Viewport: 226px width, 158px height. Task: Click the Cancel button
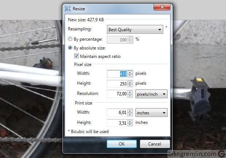tap(155, 144)
